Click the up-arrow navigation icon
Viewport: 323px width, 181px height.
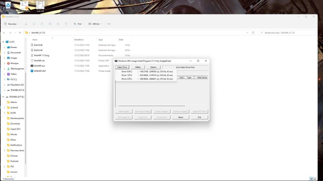coord(20,33)
